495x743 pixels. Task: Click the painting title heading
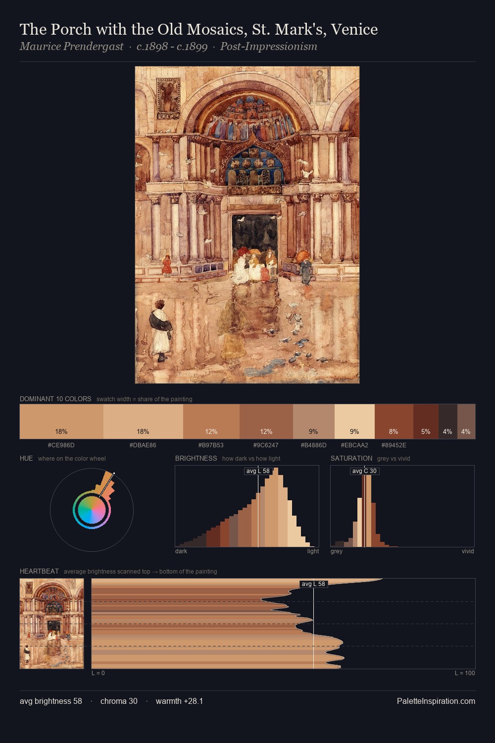(198, 29)
